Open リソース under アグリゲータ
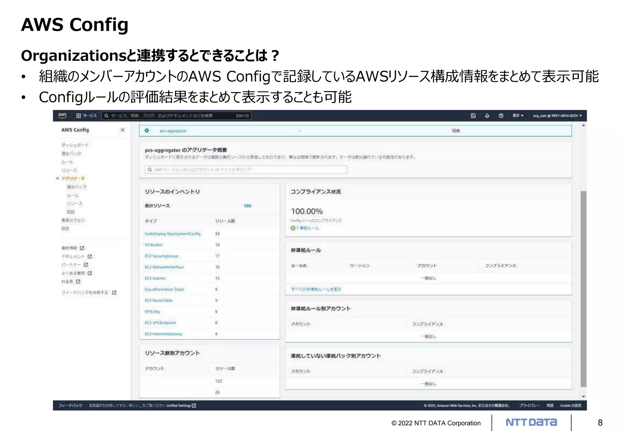This screenshot has width=623, height=431. [75, 203]
